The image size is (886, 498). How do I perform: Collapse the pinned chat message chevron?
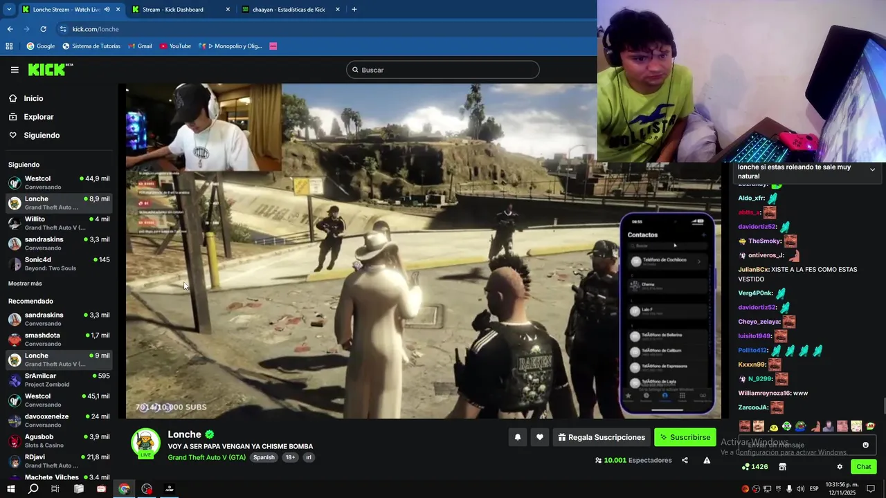coord(872,169)
